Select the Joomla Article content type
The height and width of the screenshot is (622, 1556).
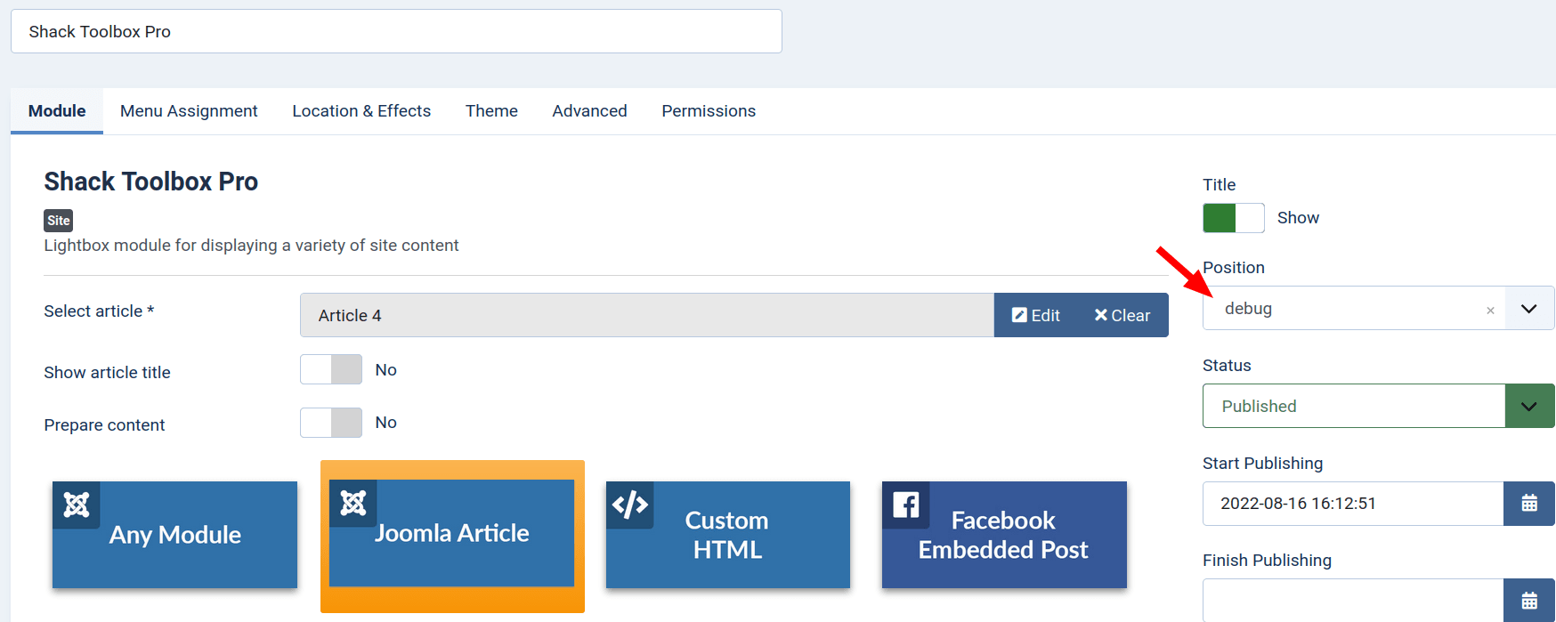pos(452,533)
